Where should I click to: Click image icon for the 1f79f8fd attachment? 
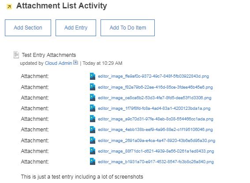[x=93, y=108]
